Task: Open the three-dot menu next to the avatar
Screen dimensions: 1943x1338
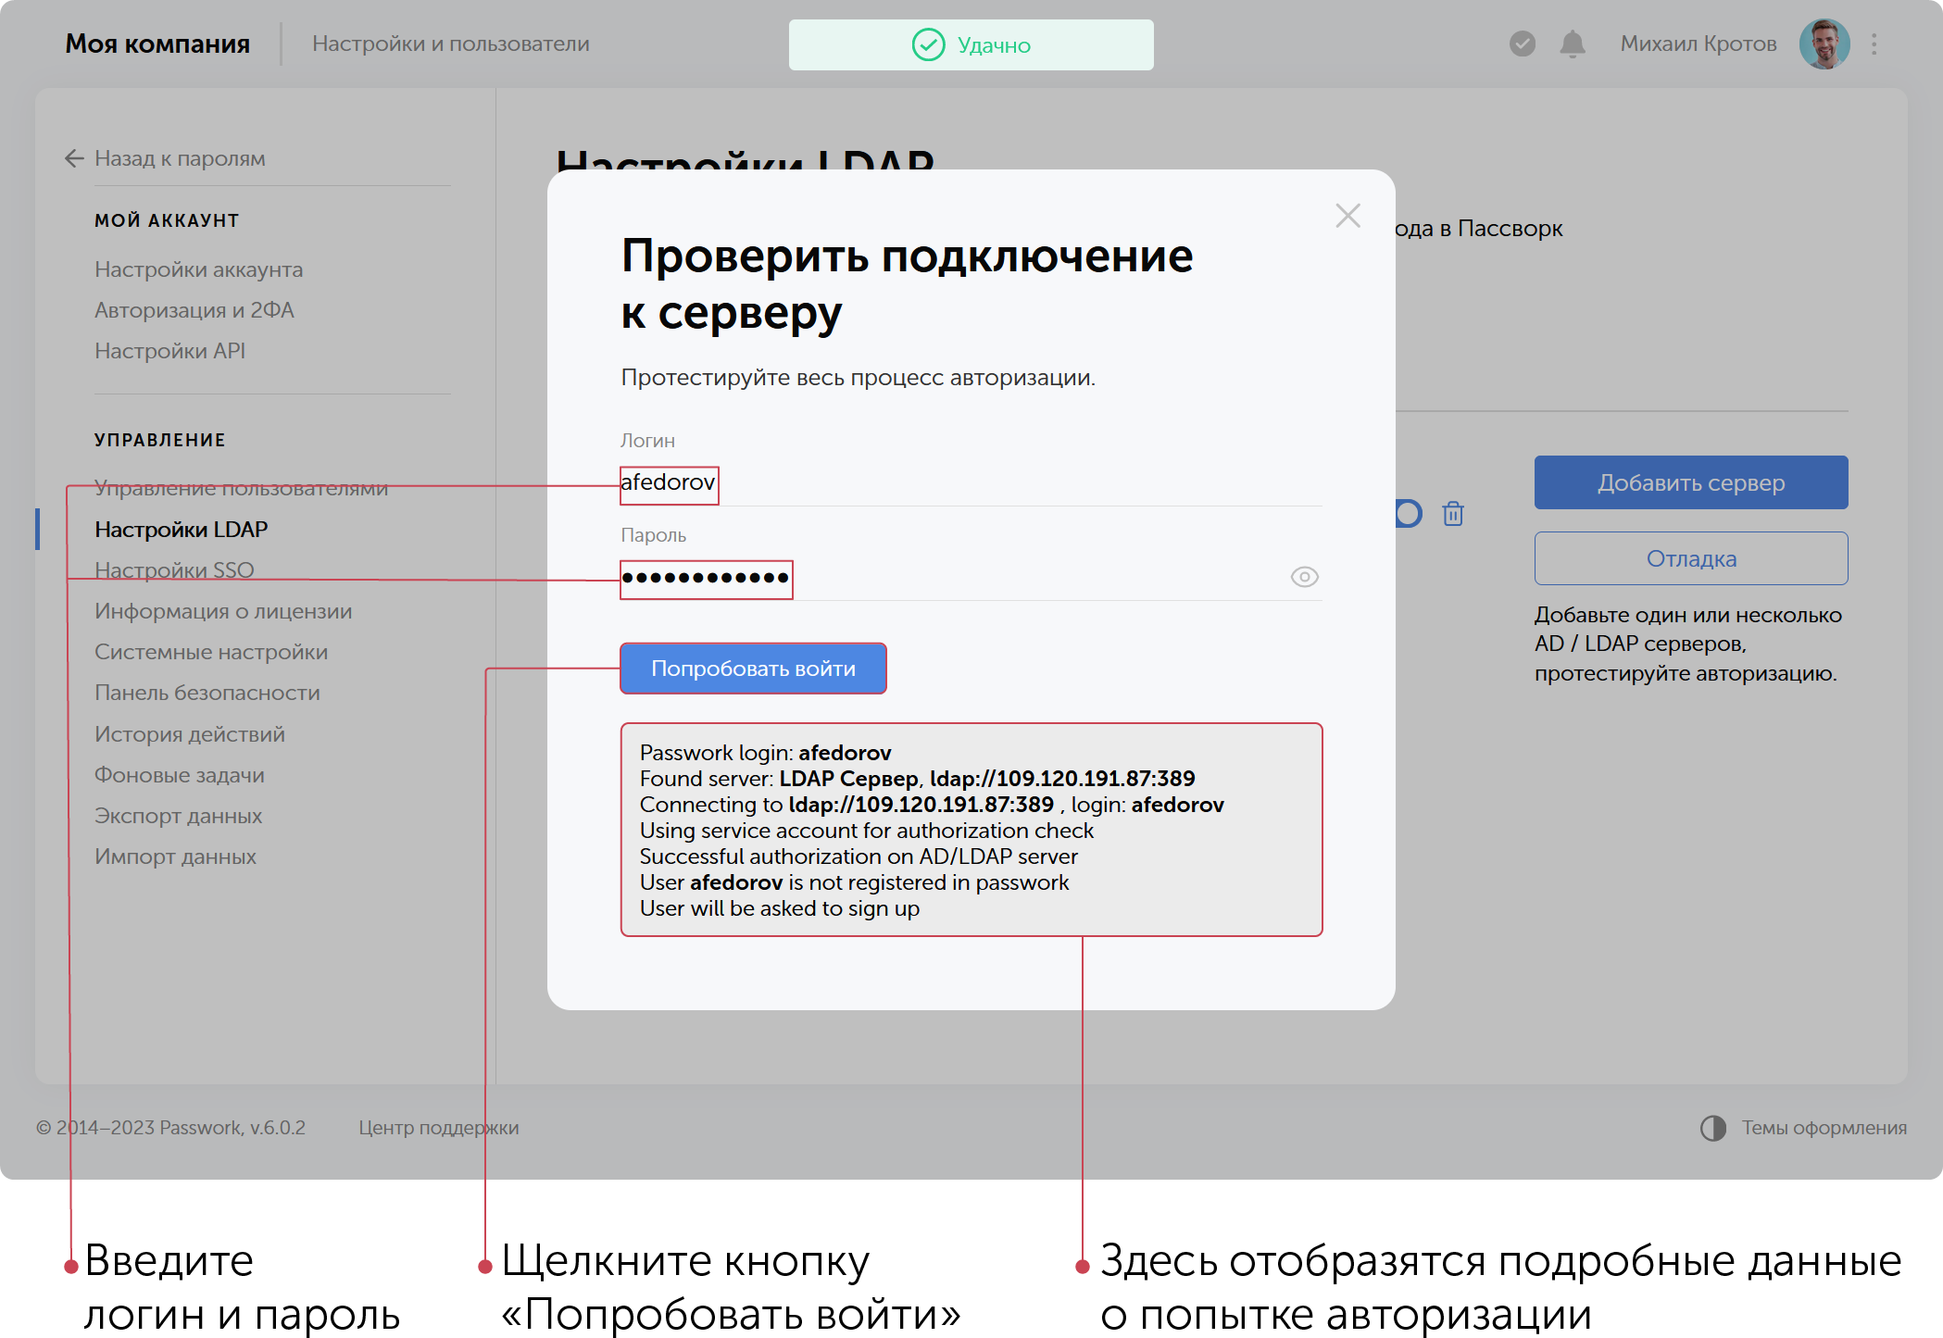Action: click(1873, 44)
